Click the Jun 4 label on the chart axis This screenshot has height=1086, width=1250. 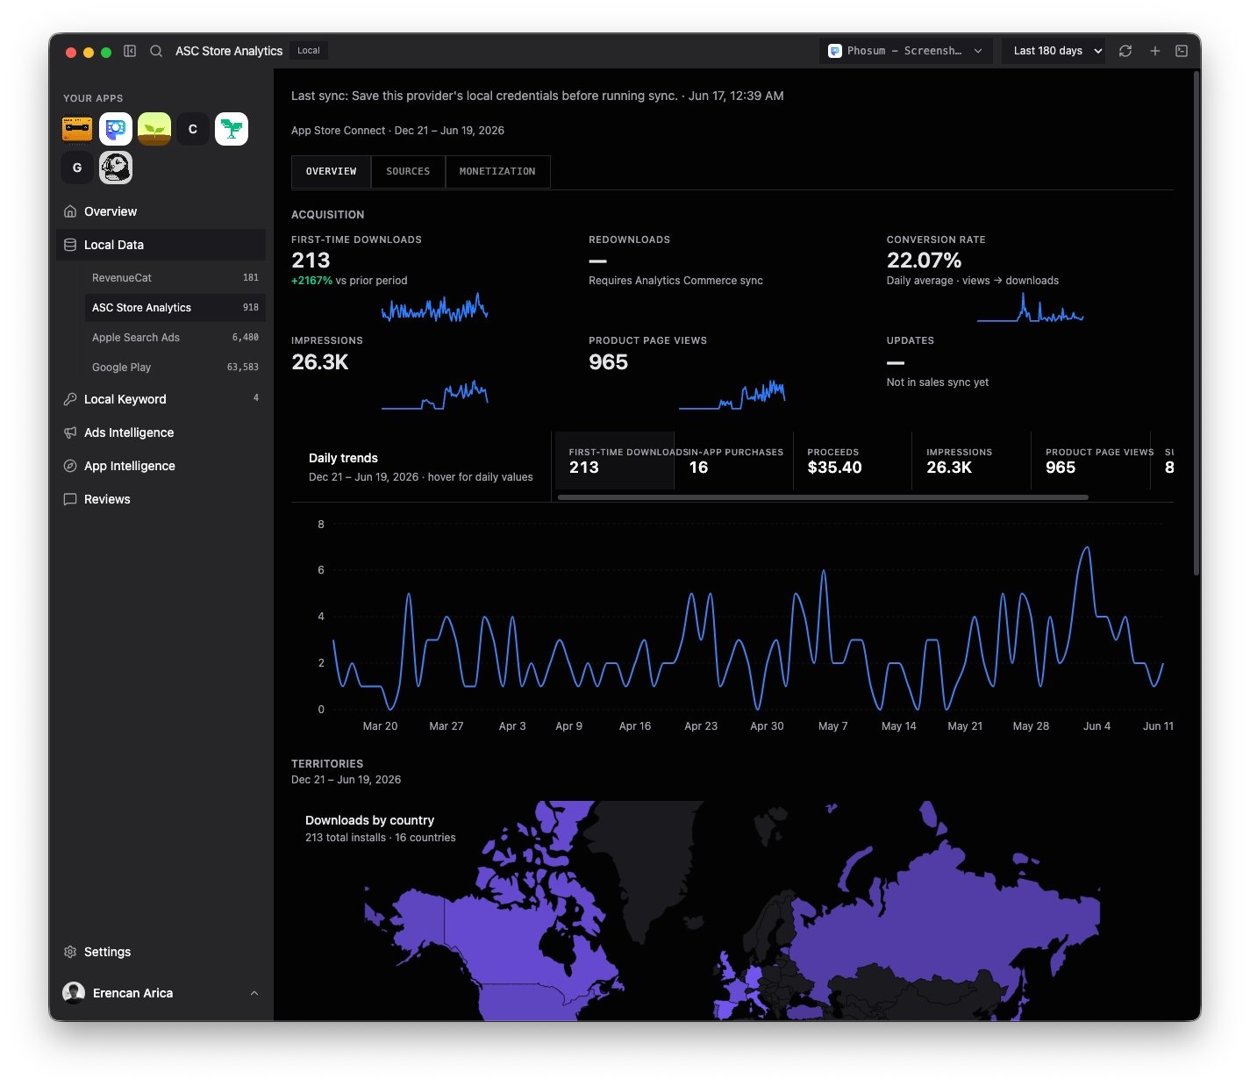1096,726
